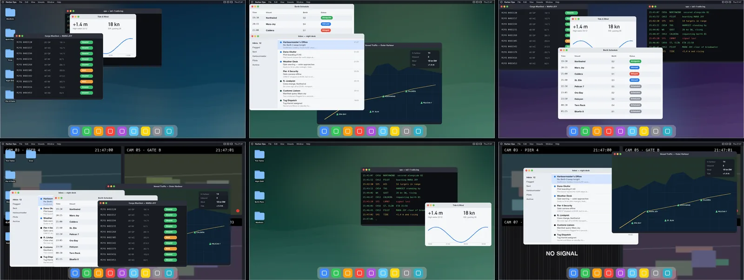The image size is (744, 280).
Task: Click gray dock icon on NO SIGNAL screen
Action: pyautogui.click(x=656, y=273)
